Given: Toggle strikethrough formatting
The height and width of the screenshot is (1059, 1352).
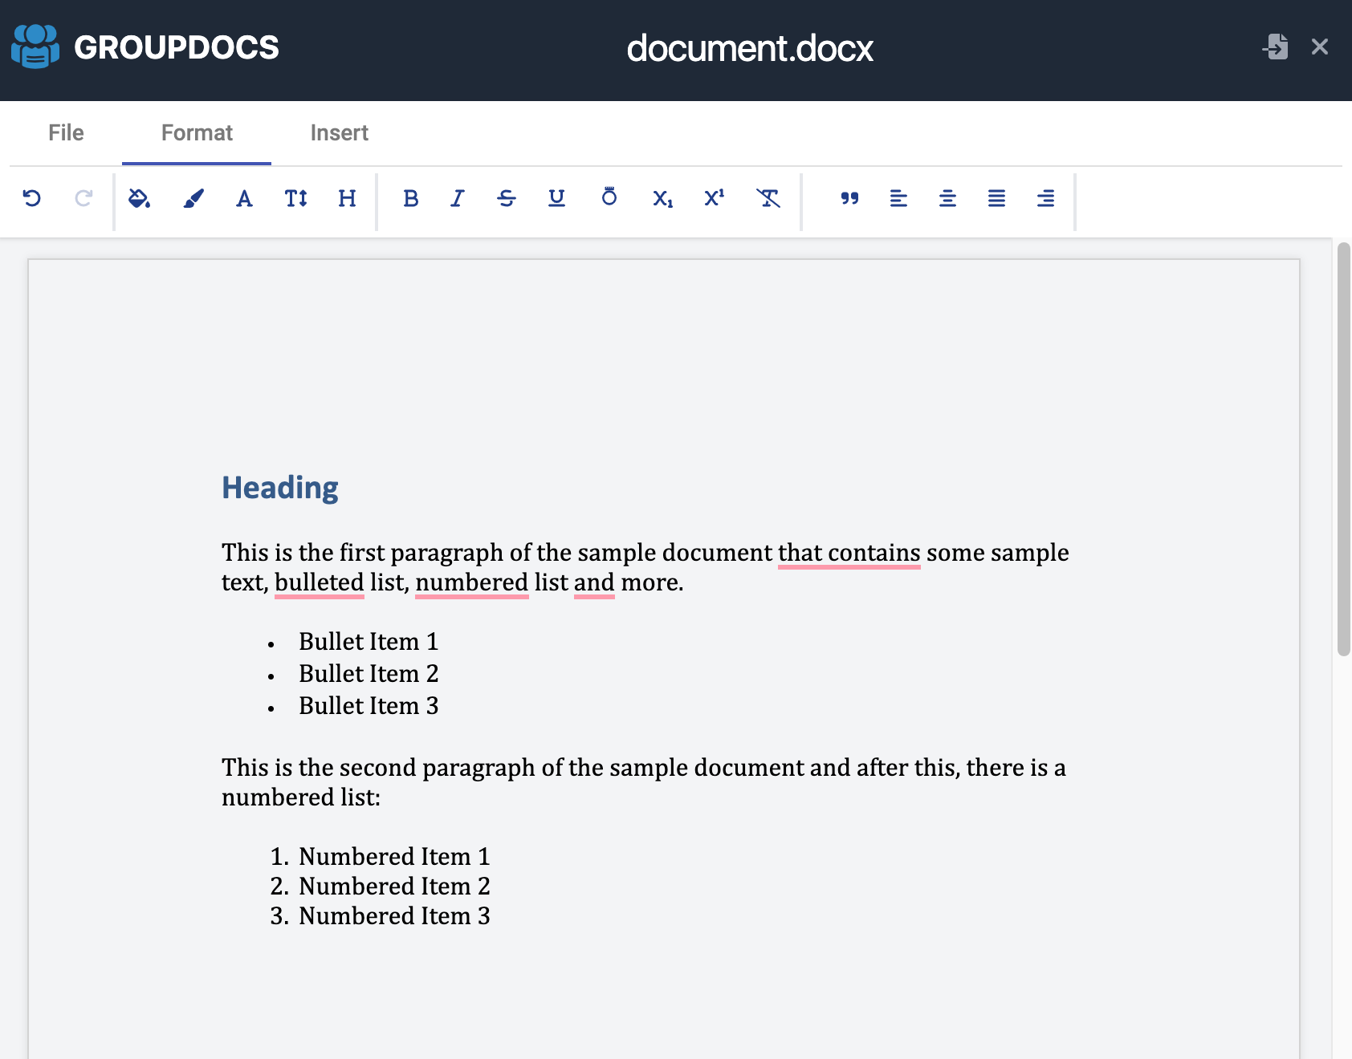Looking at the screenshot, I should [x=507, y=200].
